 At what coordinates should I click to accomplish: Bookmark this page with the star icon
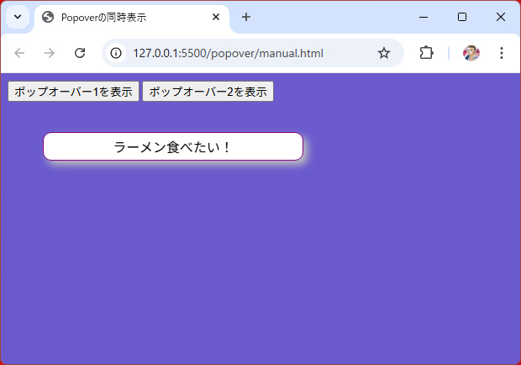coord(384,53)
